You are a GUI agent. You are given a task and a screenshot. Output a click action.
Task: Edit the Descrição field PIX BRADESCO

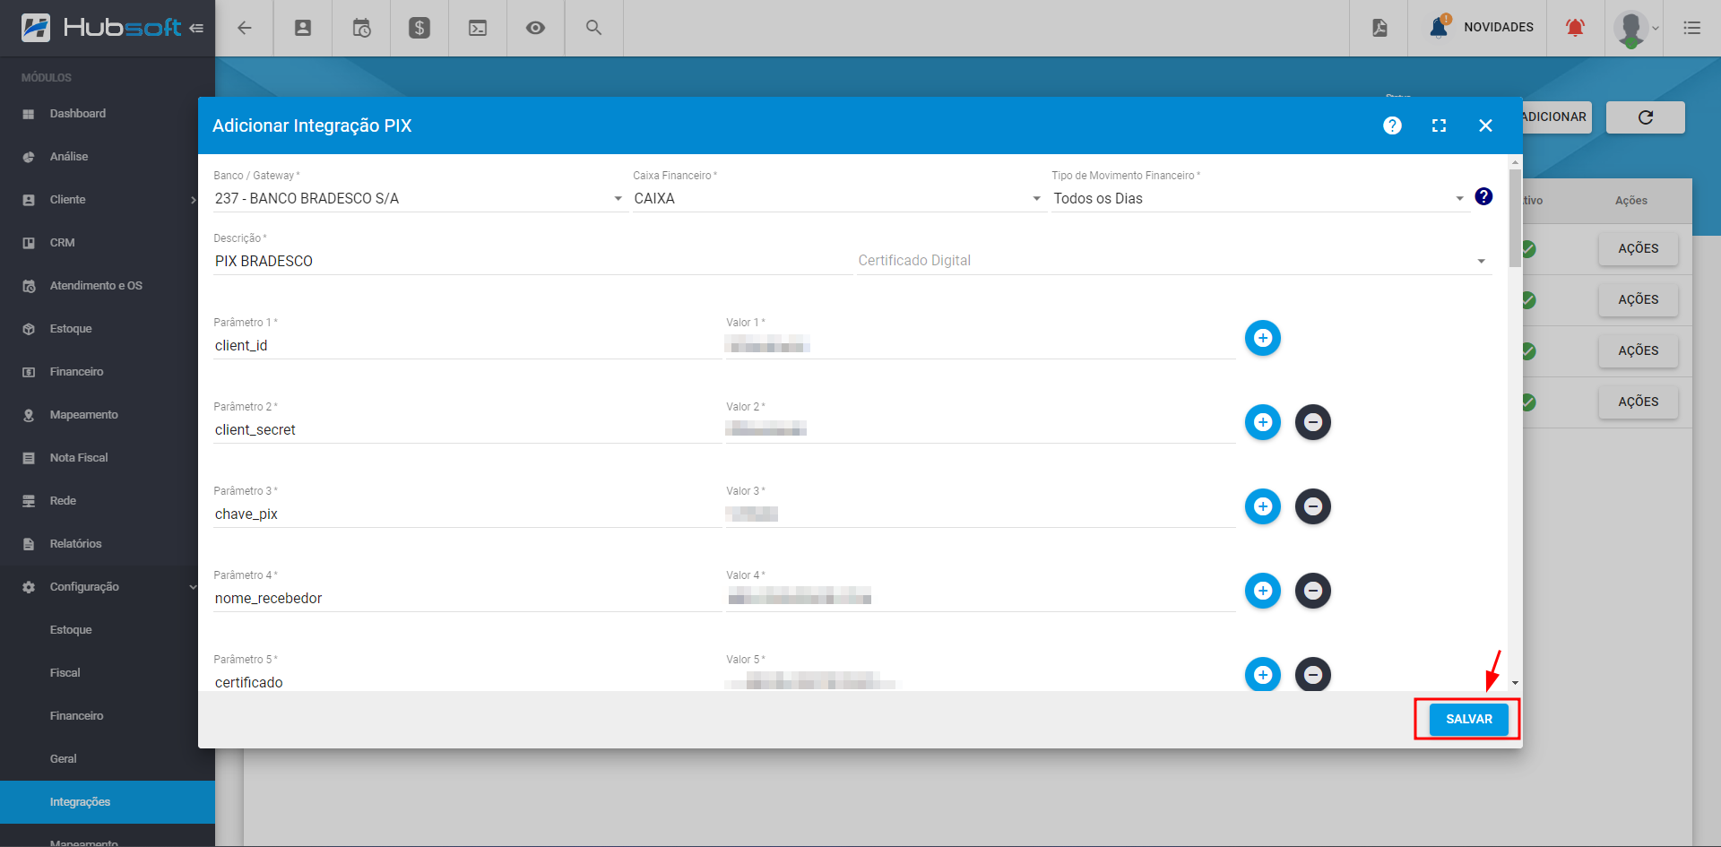click(532, 261)
